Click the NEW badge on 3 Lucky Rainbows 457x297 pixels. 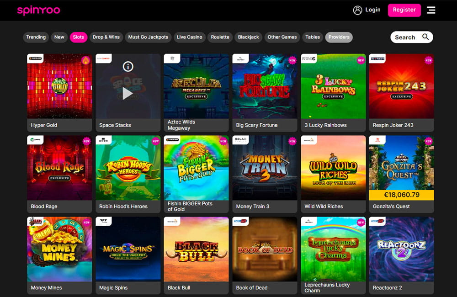click(x=361, y=60)
